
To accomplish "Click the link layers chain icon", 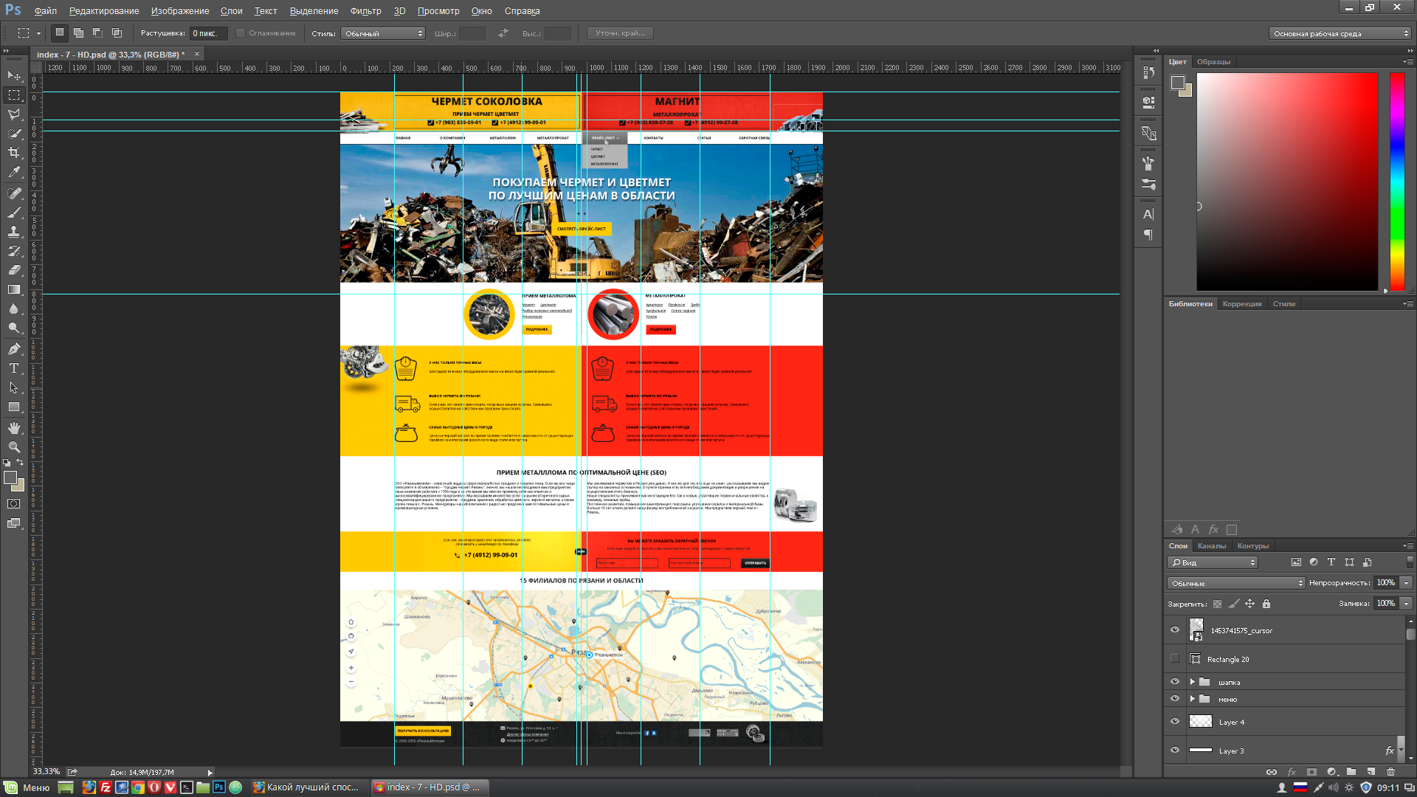I will tap(1272, 772).
